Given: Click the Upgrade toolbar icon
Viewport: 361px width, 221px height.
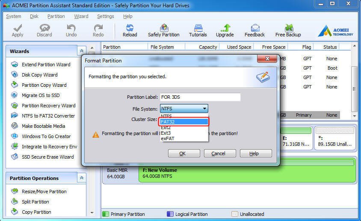Looking at the screenshot, I should 225,28.
